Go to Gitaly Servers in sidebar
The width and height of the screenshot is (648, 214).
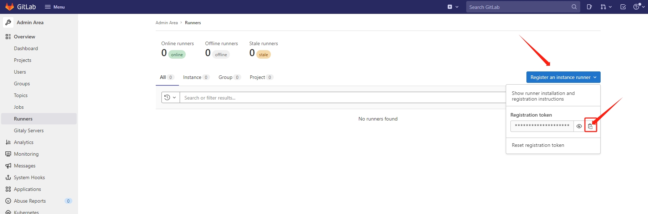(x=29, y=130)
